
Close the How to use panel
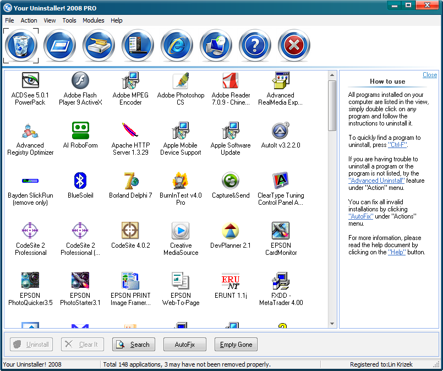pos(430,75)
